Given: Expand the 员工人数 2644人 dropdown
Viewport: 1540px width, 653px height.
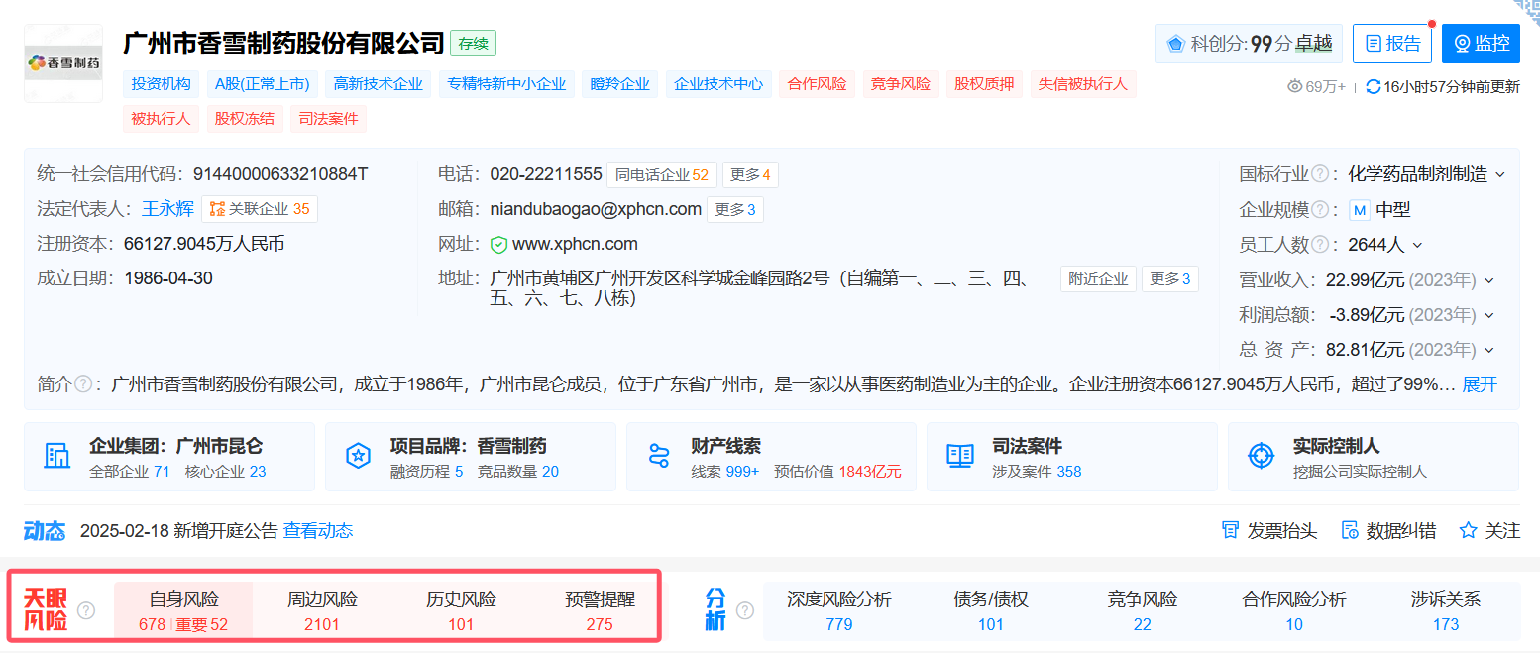Looking at the screenshot, I should tap(1417, 245).
